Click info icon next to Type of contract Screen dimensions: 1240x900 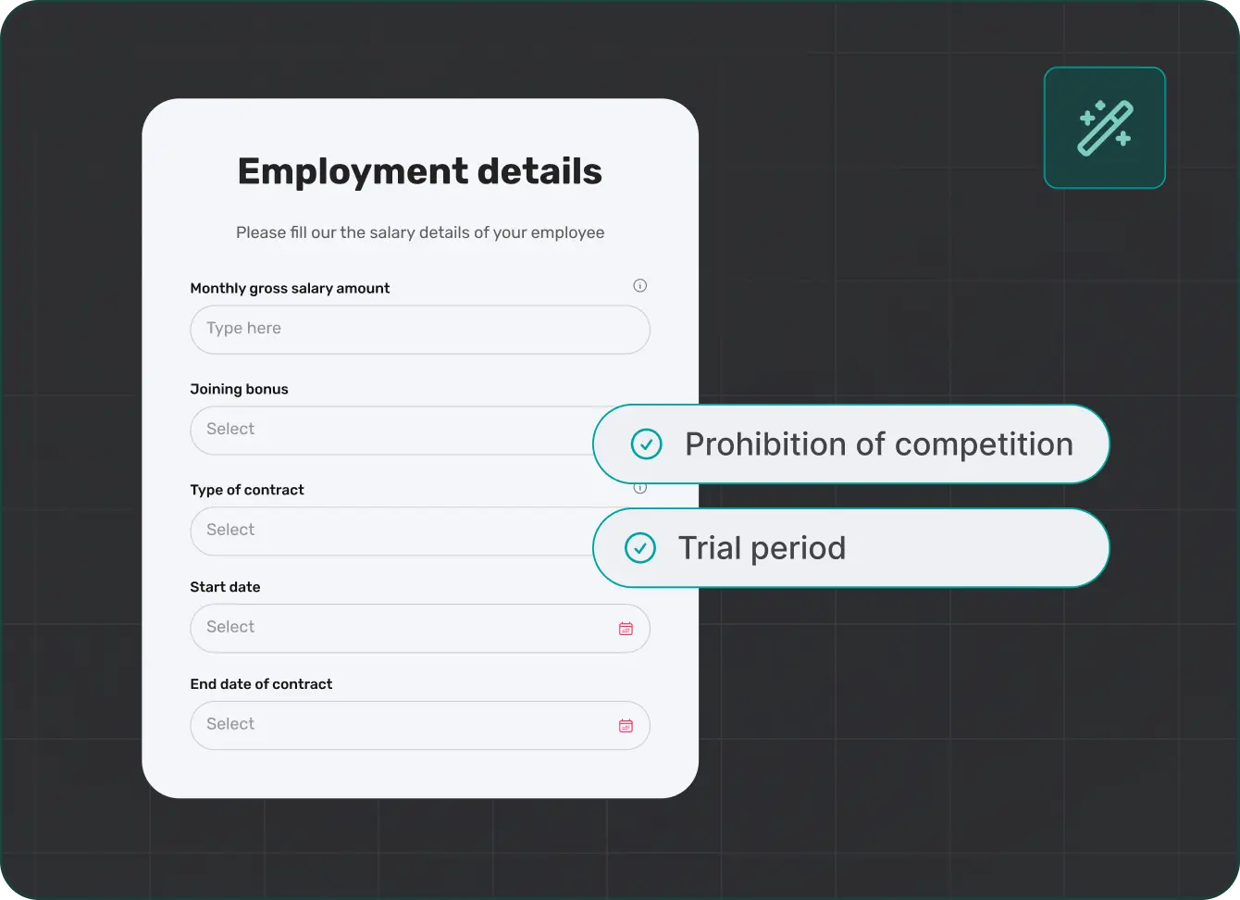[x=639, y=488]
